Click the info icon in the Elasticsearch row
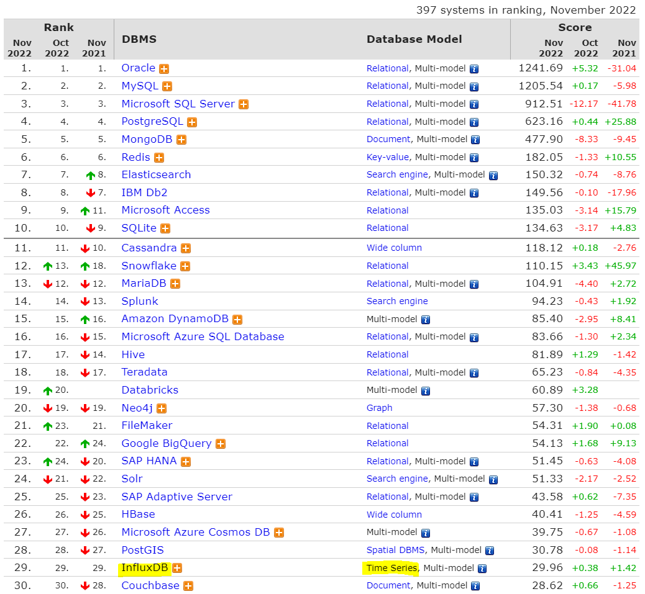 [493, 176]
